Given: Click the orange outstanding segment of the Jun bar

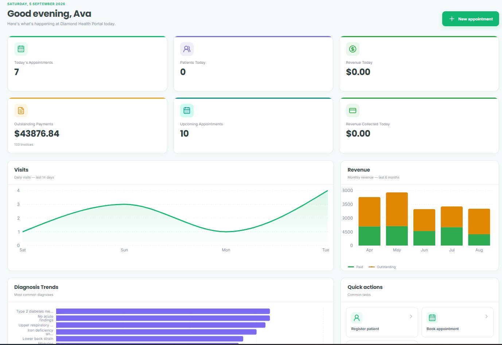Looking at the screenshot, I should pyautogui.click(x=424, y=220).
